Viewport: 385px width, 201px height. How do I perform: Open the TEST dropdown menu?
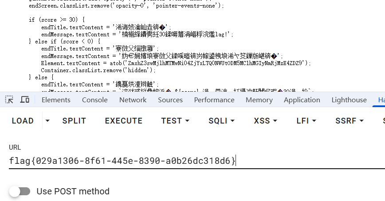(x=175, y=121)
